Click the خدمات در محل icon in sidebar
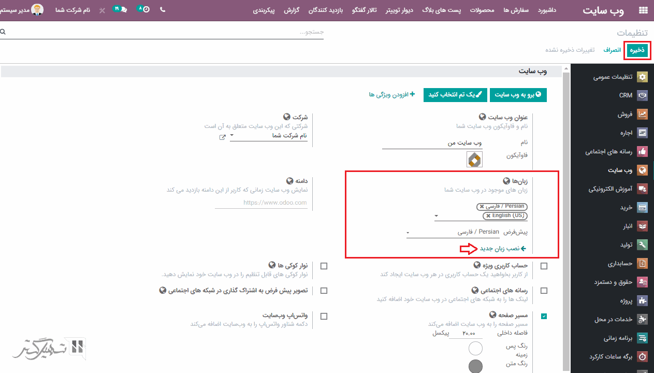Image resolution: width=654 pixels, height=373 pixels. click(643, 320)
